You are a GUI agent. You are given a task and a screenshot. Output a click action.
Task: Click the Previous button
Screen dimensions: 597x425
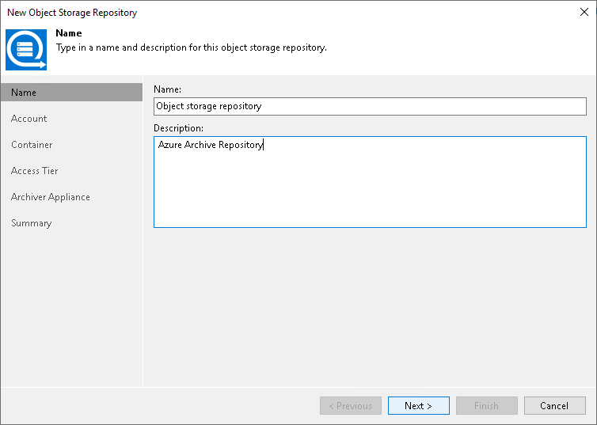(x=350, y=405)
